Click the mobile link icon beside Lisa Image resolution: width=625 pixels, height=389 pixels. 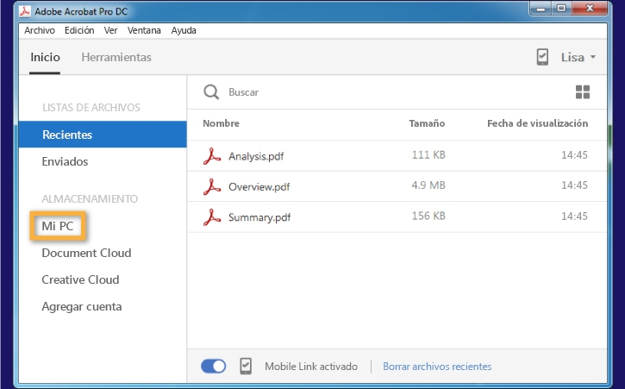pyautogui.click(x=542, y=57)
